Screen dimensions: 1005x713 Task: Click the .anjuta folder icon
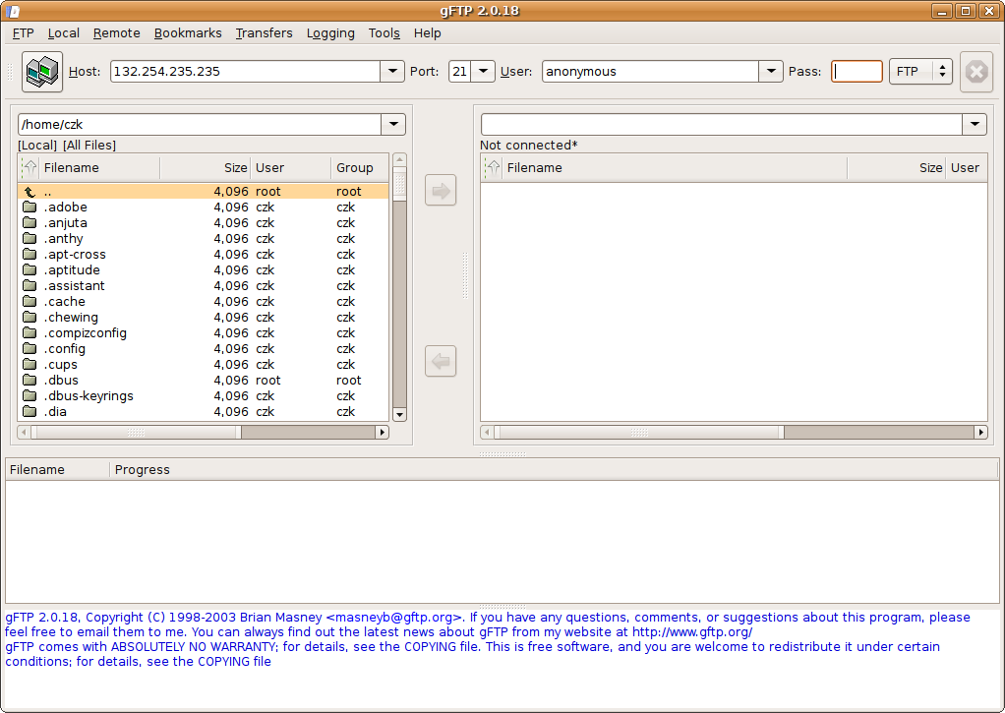pyautogui.click(x=30, y=222)
